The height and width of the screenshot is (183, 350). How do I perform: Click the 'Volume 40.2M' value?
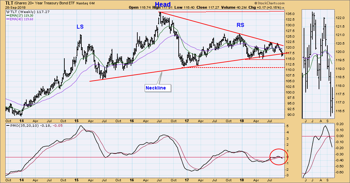(x=234, y=7)
